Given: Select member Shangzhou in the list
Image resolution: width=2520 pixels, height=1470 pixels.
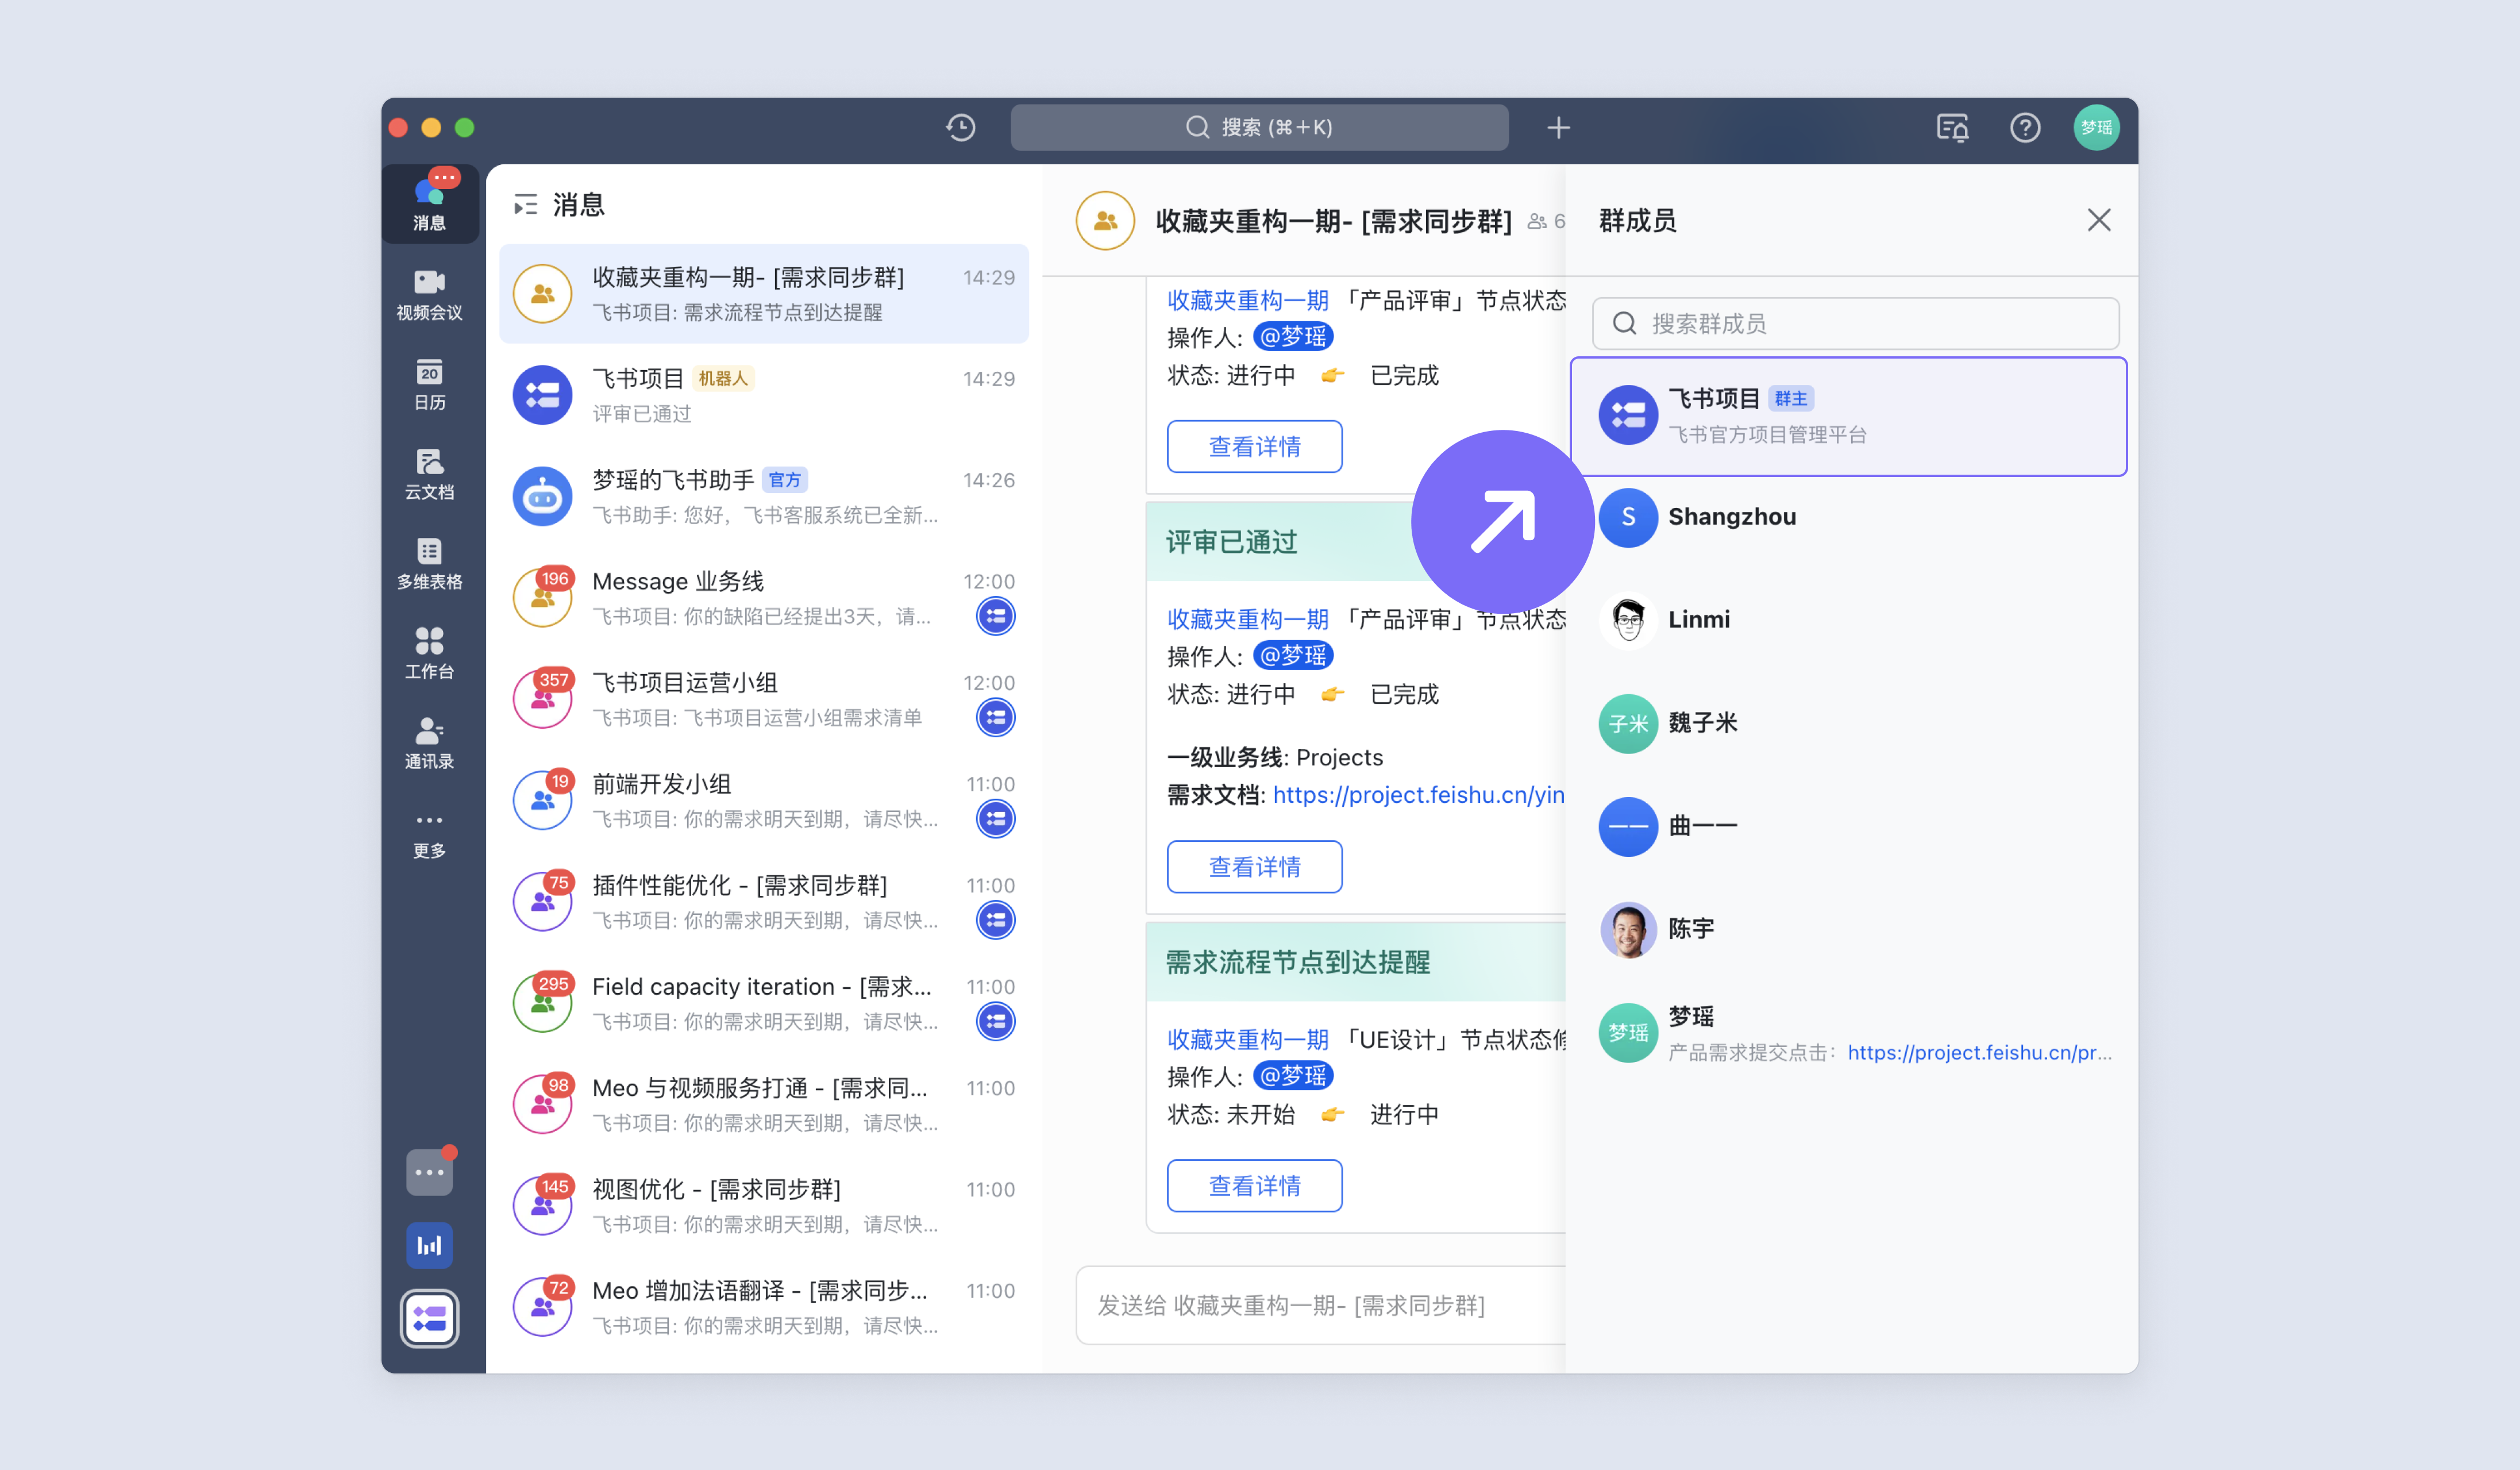Looking at the screenshot, I should point(1848,517).
